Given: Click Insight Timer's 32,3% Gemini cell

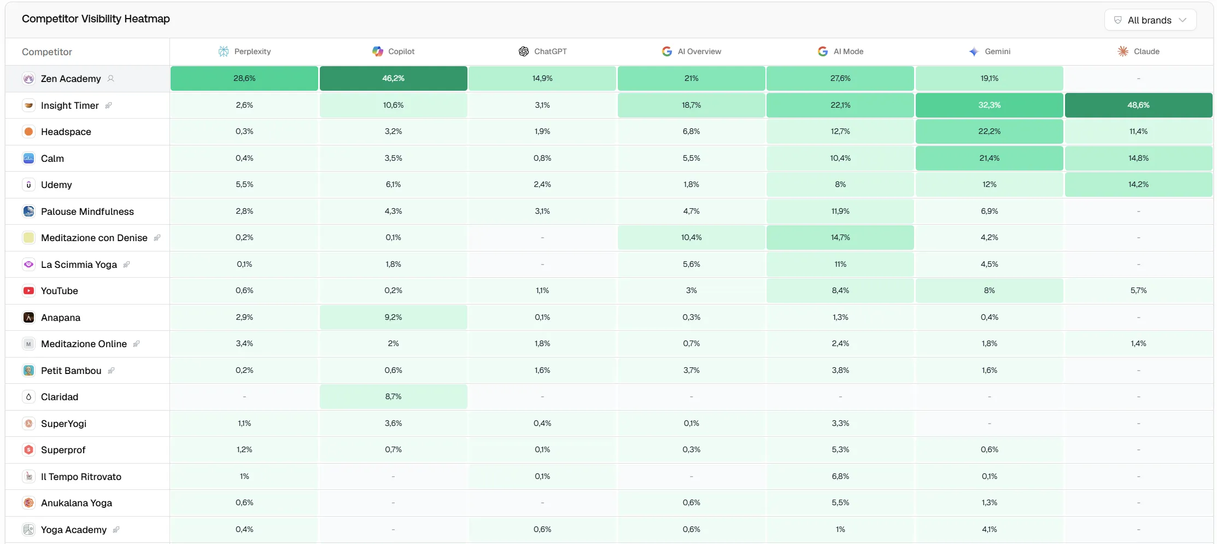Looking at the screenshot, I should pos(990,105).
